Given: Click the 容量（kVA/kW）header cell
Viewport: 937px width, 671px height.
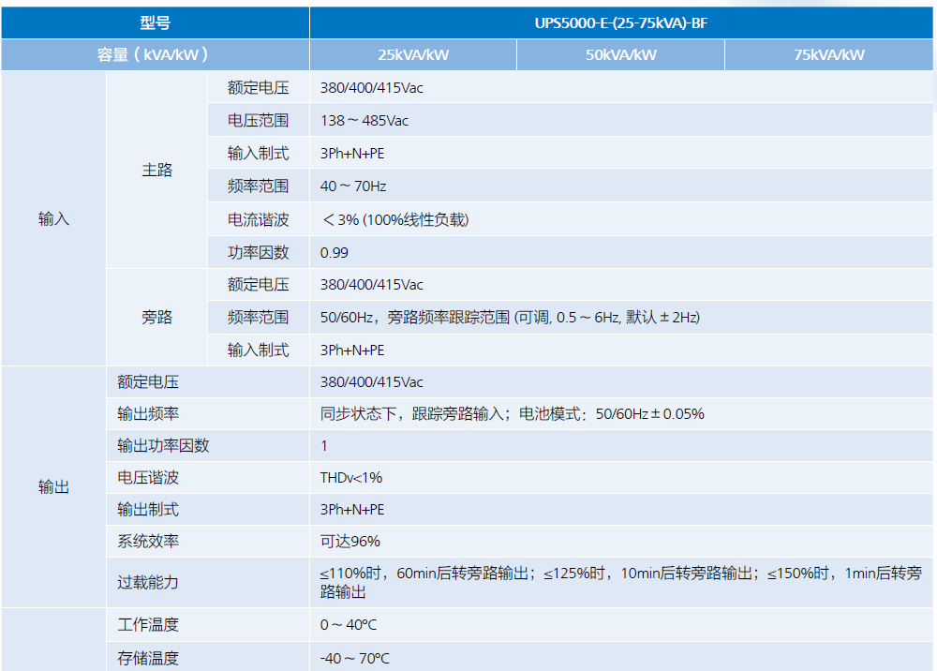Looking at the screenshot, I should (156, 55).
